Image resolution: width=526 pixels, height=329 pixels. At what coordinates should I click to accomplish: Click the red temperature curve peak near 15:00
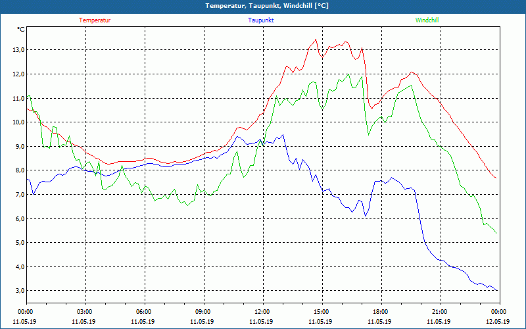click(x=316, y=39)
